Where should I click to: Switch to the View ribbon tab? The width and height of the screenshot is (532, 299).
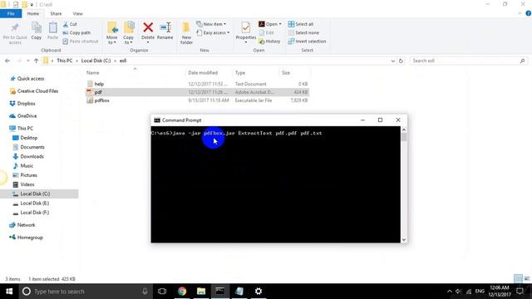click(x=77, y=13)
